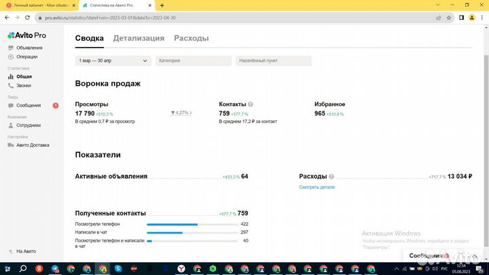Click the РУС language indicator

point(444,269)
